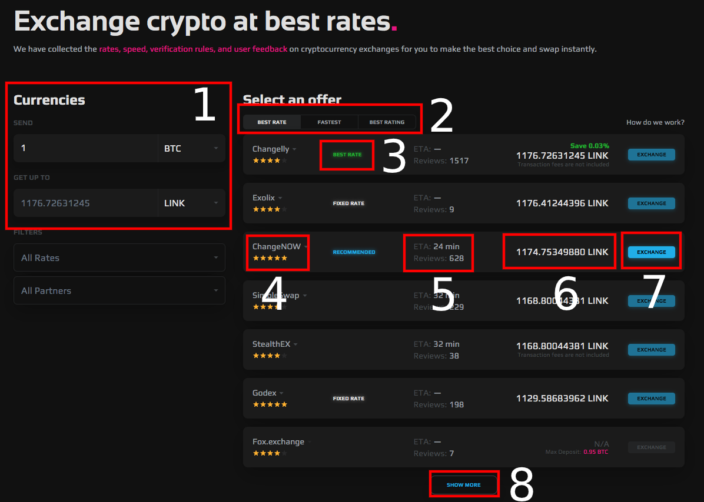Click the ETA: 24 min text

click(436, 246)
